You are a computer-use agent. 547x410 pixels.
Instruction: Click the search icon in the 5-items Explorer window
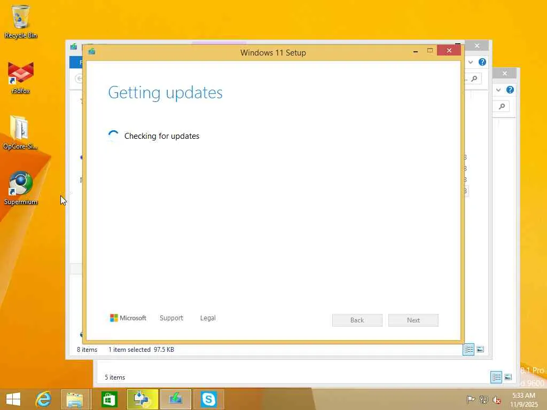click(502, 106)
